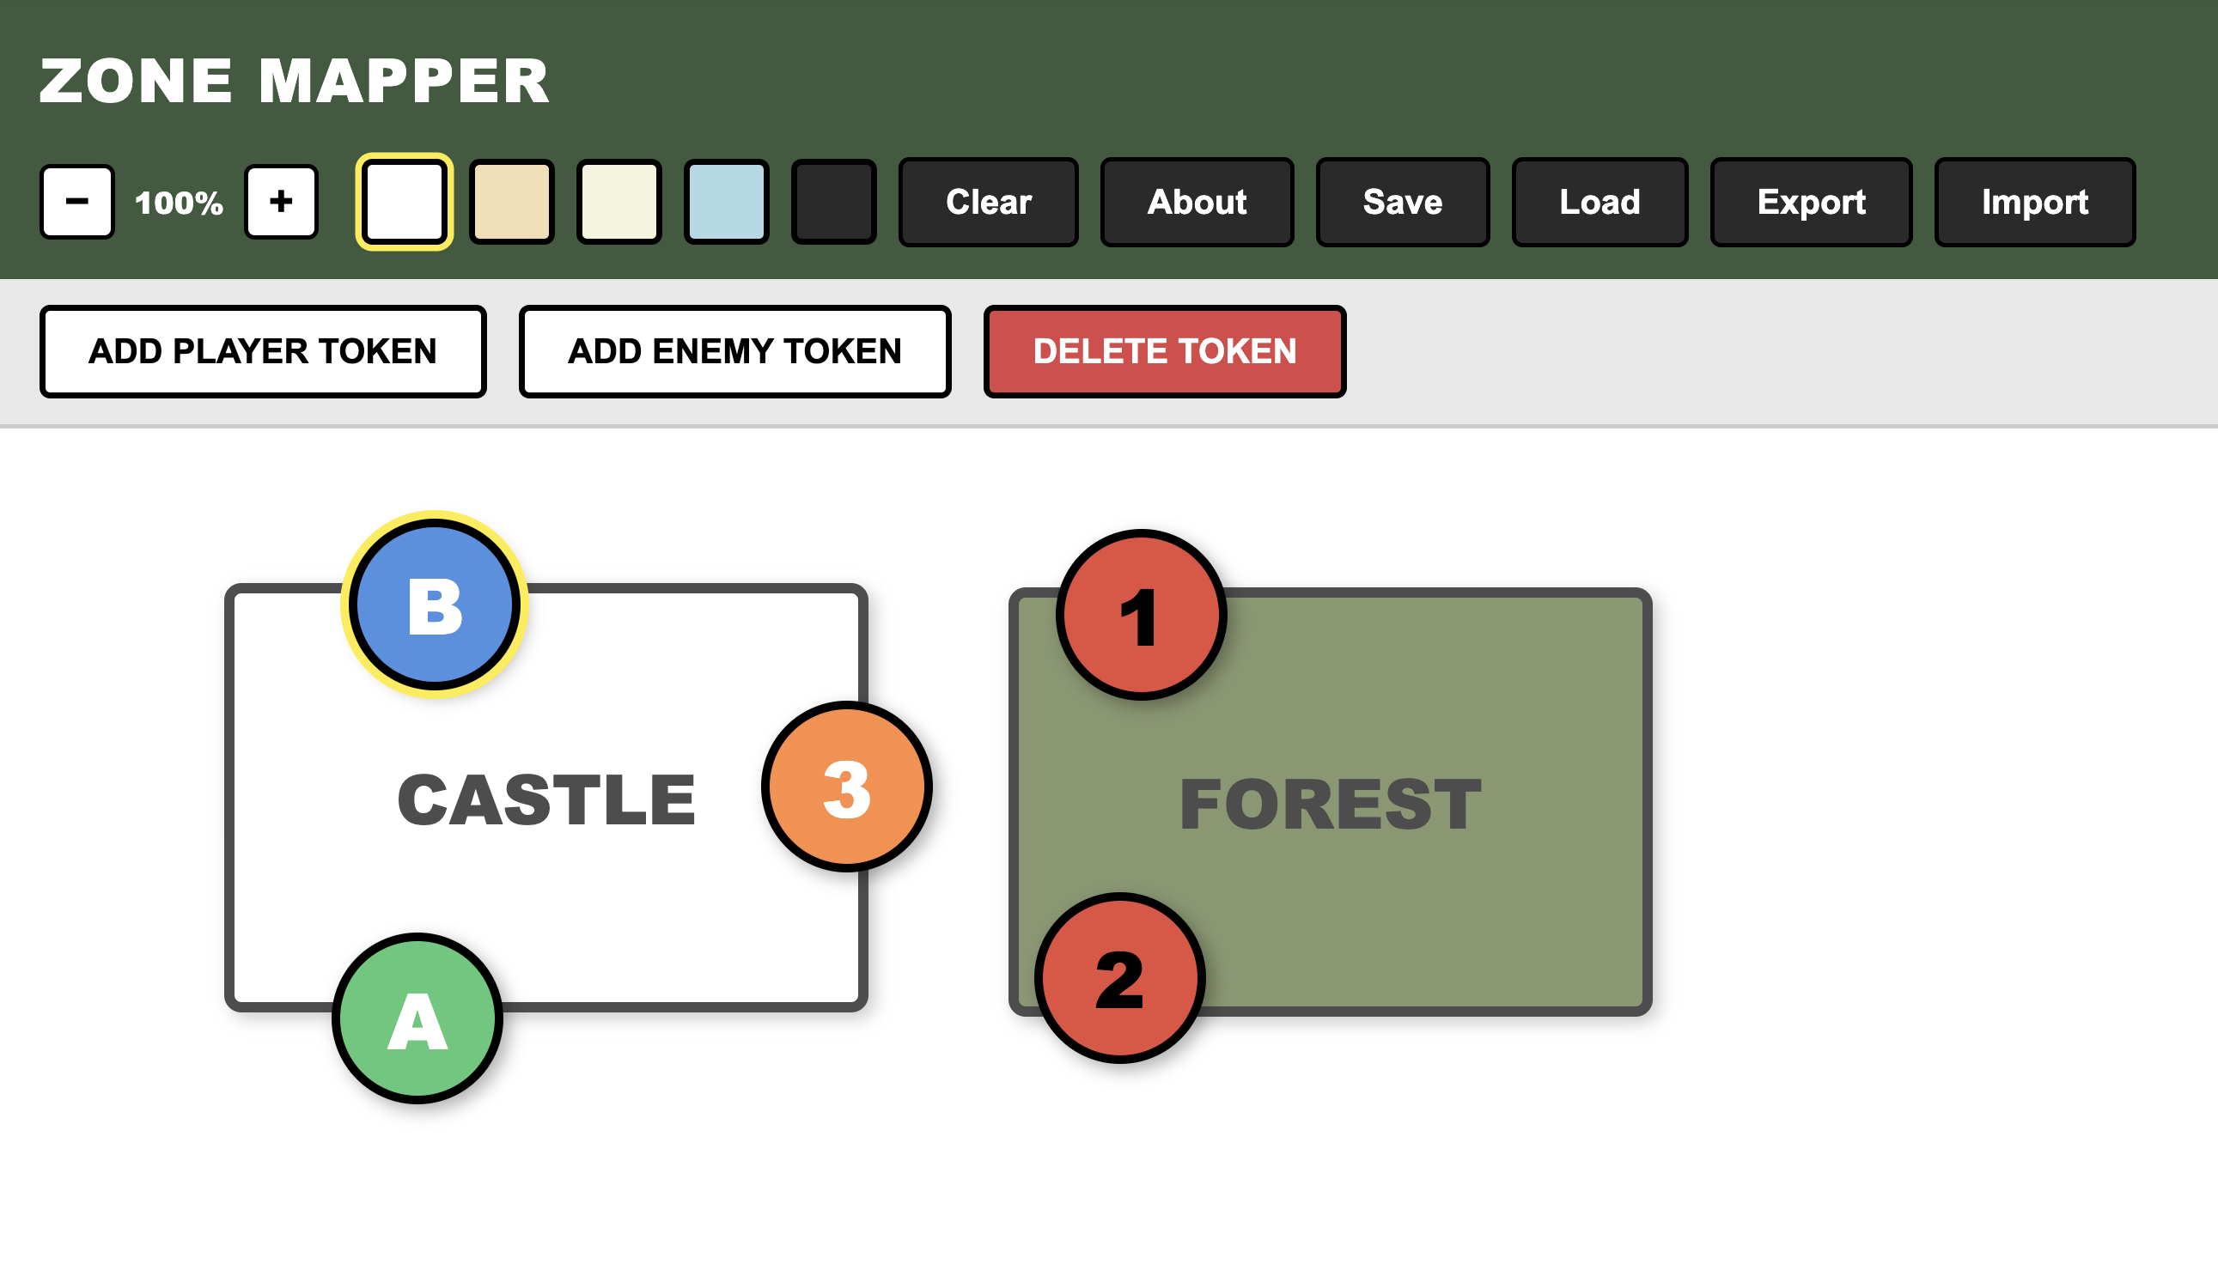The width and height of the screenshot is (2218, 1264).
Task: Click the zoom in plus button
Action: (281, 202)
